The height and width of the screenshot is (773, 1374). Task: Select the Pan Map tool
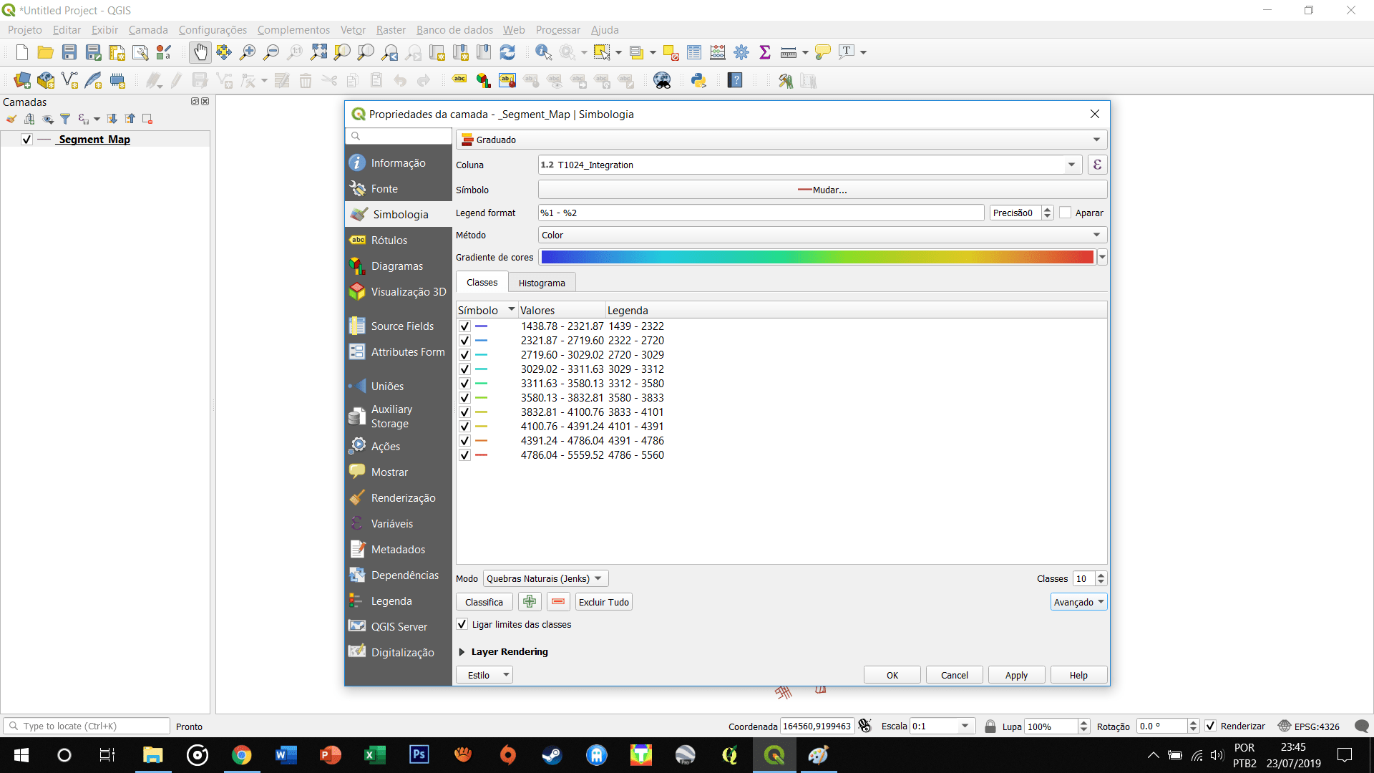[200, 52]
